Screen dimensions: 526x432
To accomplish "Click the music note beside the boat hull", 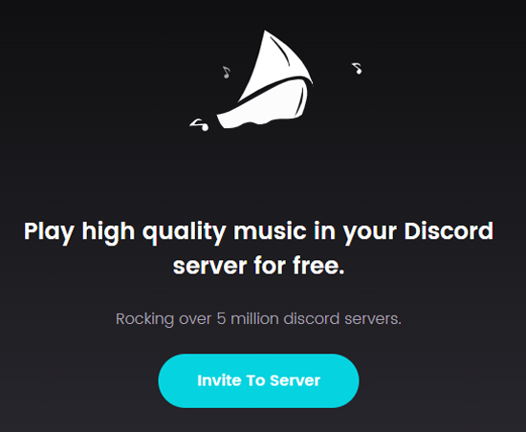I will point(199,124).
